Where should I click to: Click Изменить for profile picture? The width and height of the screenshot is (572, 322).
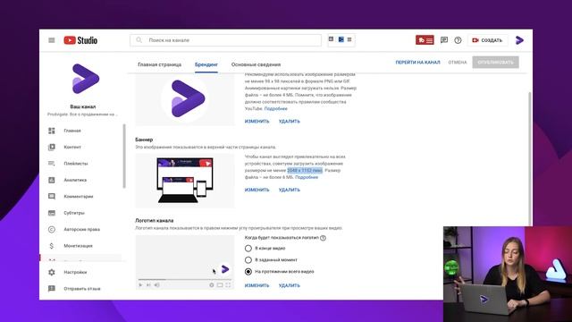(257, 122)
